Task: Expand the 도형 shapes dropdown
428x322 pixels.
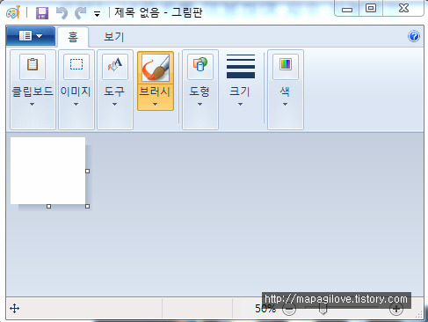Action: (x=199, y=104)
